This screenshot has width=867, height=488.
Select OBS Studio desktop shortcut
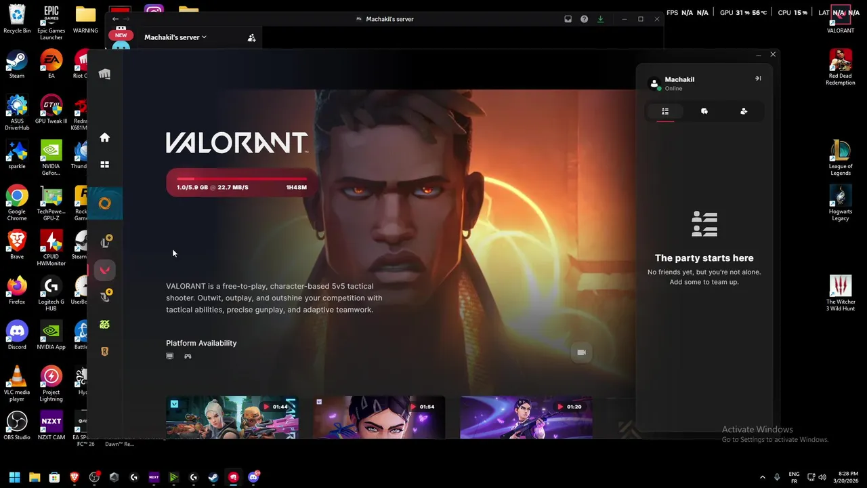17,426
